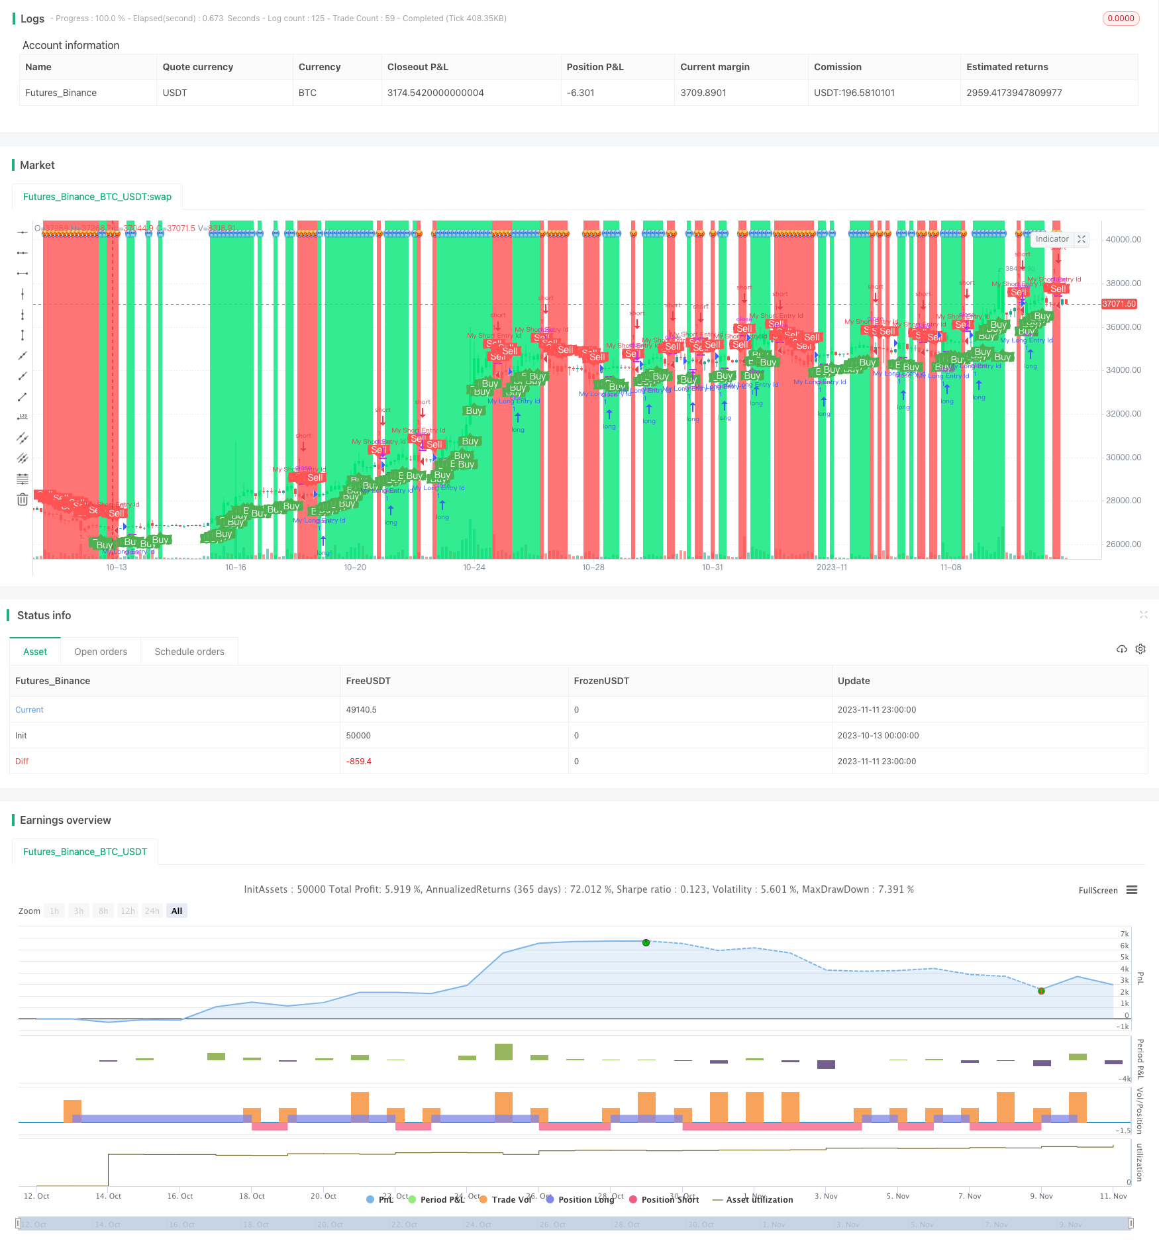The height and width of the screenshot is (1249, 1159).
Task: Open the Schedule orders tab
Action: click(189, 652)
